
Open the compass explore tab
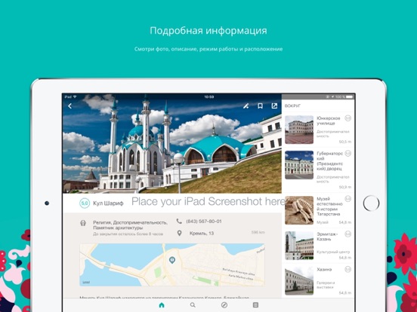224,305
